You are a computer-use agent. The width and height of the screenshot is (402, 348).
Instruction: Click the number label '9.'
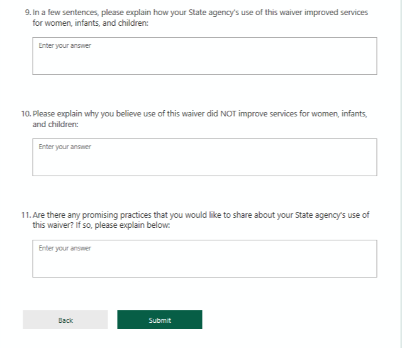[x=28, y=13]
